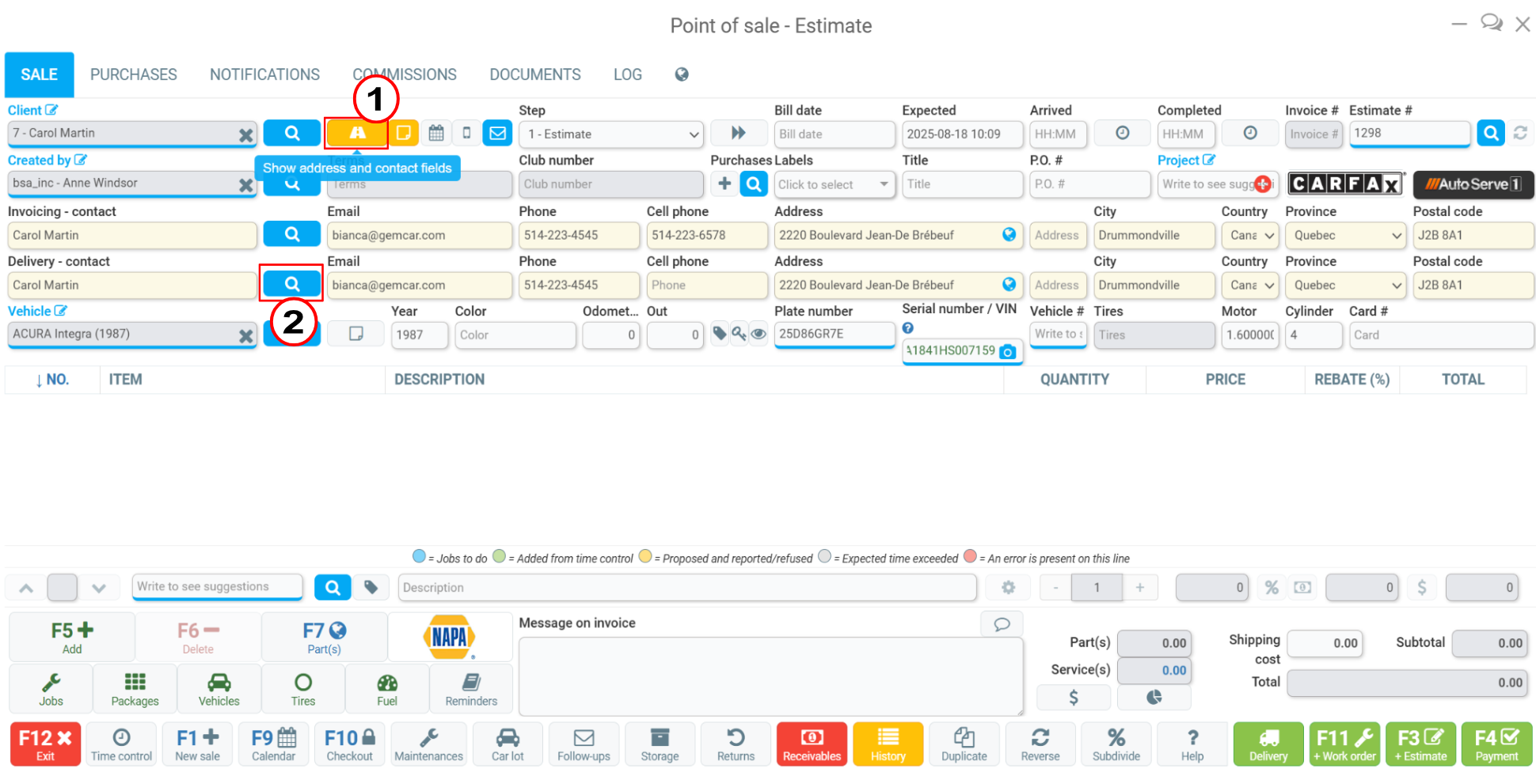Screen dimensions: 1536x776
Task: Click the envelope email icon beside client
Action: tap(497, 134)
